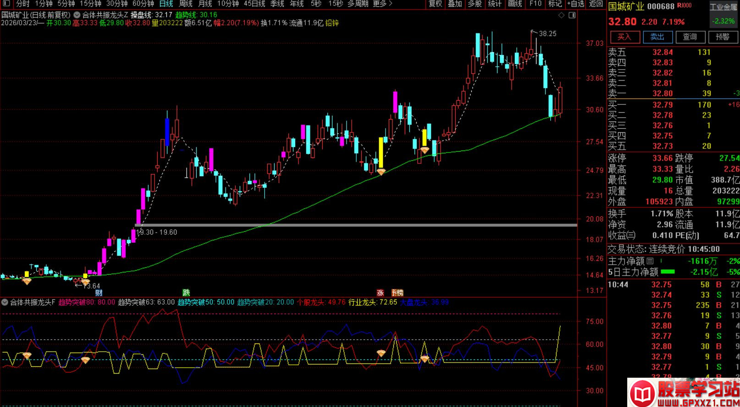Click the list icon beside 主力净额
The width and height of the screenshot is (740, 407).
[650, 261]
